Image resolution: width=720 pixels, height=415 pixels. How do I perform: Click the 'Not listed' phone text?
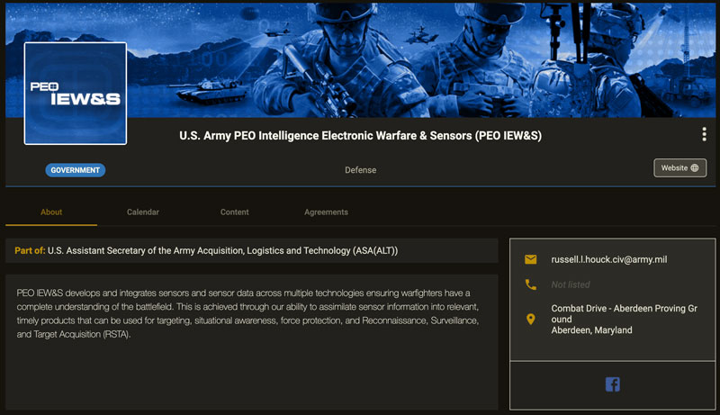tap(571, 284)
